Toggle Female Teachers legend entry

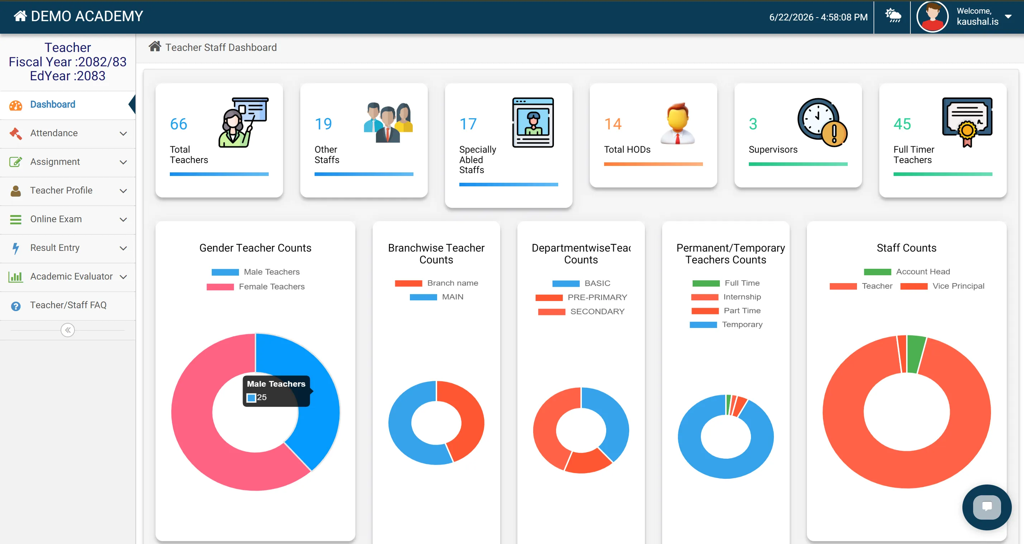click(255, 287)
